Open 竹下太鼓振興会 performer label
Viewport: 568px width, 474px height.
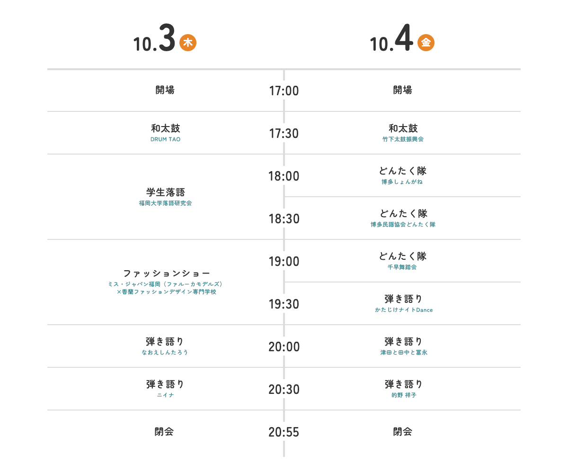[403, 139]
